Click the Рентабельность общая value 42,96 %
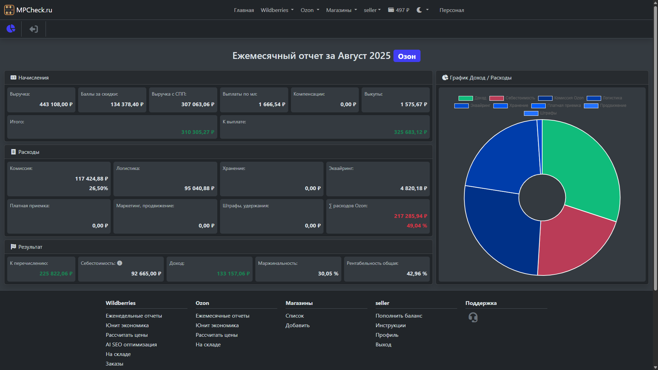The height and width of the screenshot is (370, 658). [417, 273]
